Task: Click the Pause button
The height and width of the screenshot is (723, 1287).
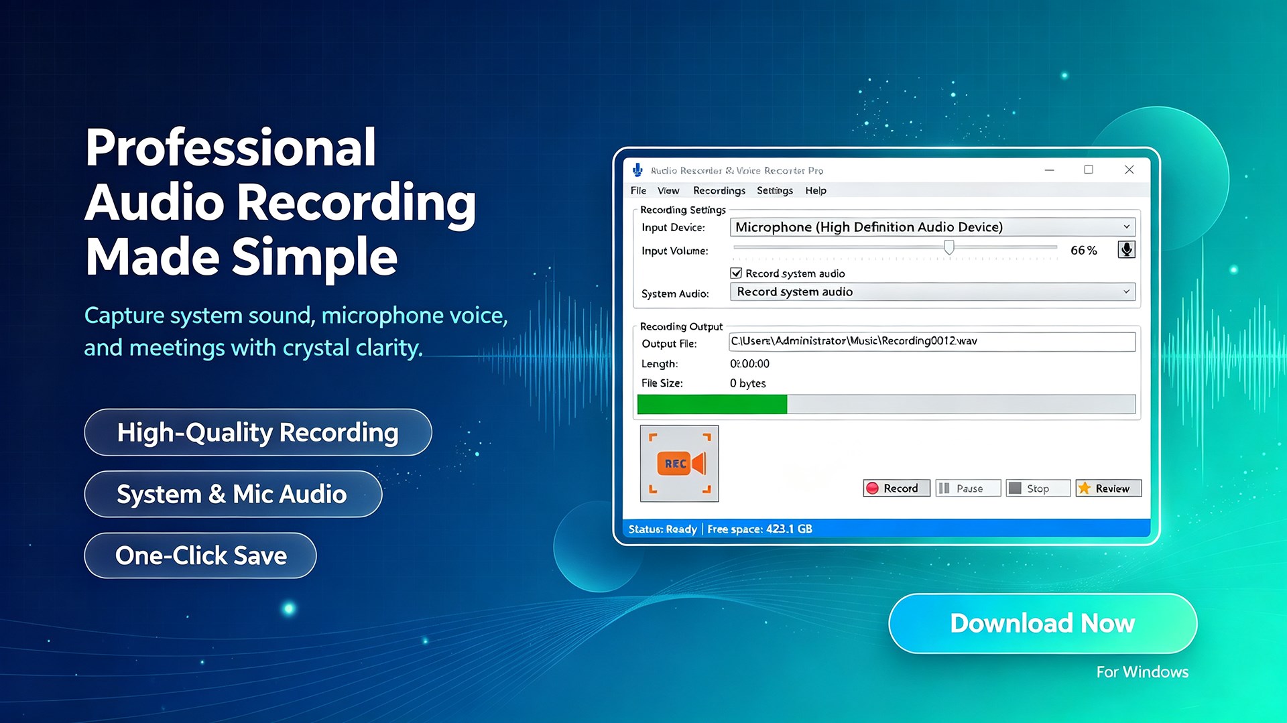Action: (x=968, y=488)
